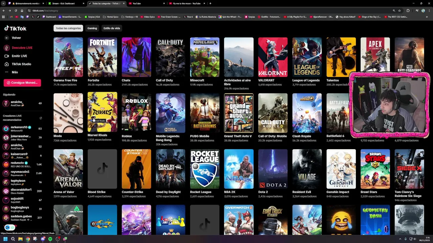Click the TikTok logo
The height and width of the screenshot is (243, 433).
[x=15, y=28]
